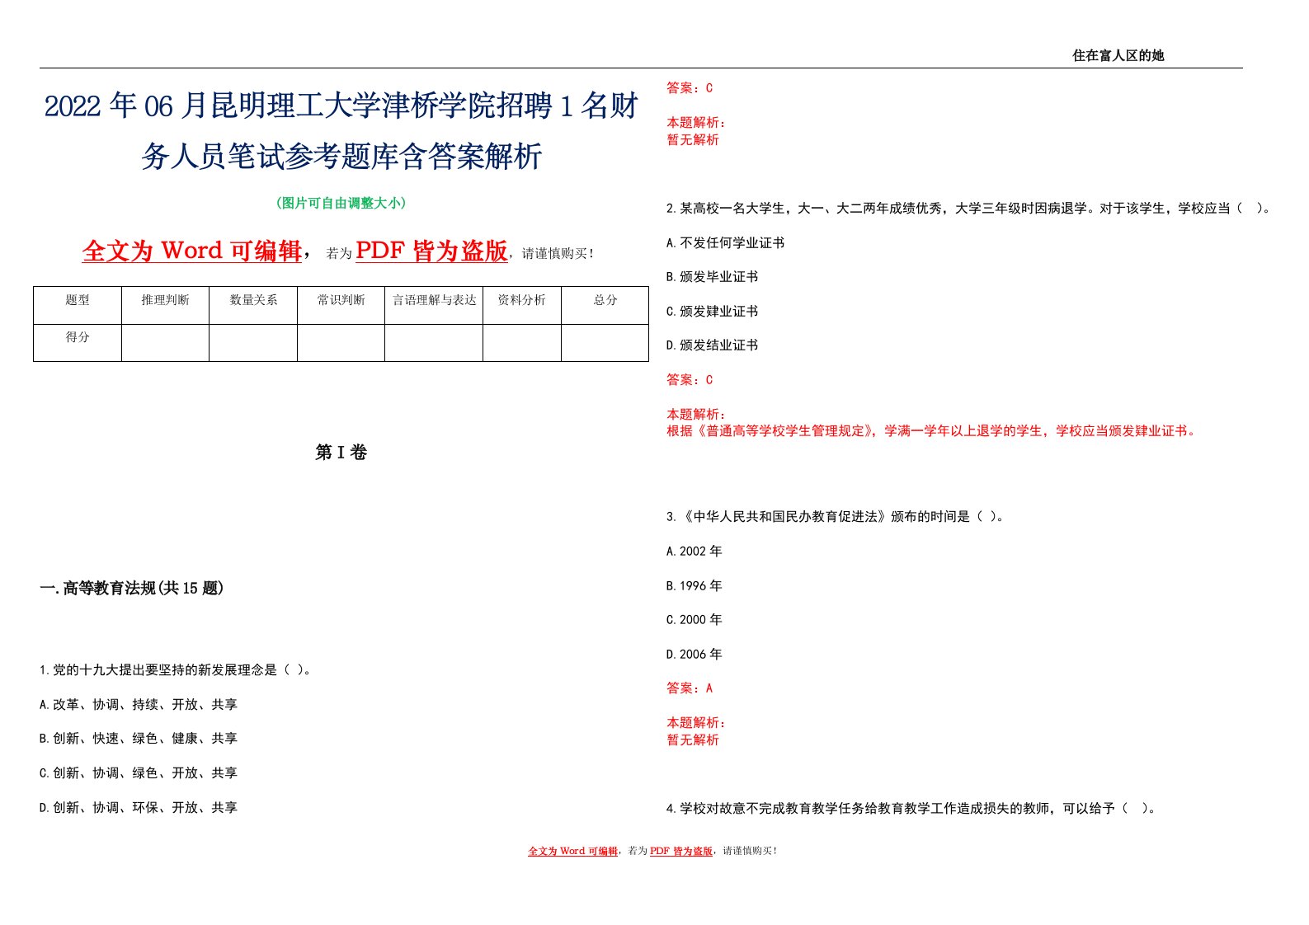Select the table cell 常识判断
This screenshot has width=1309, height=925.
[341, 305]
